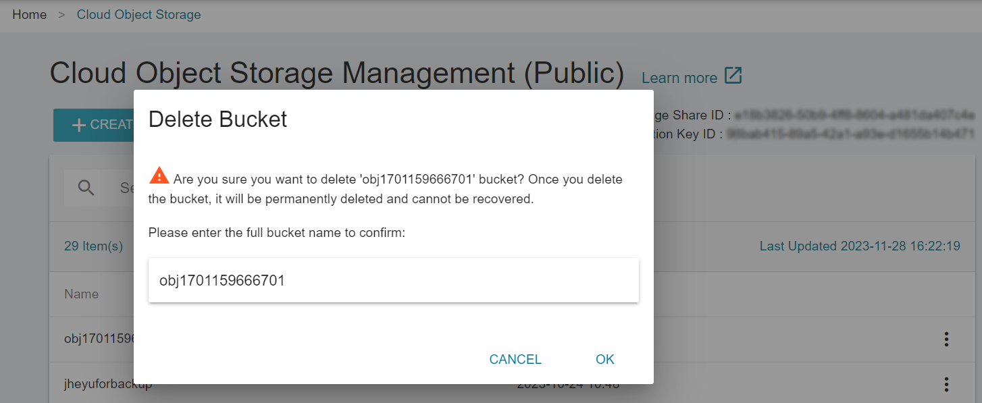This screenshot has width=982, height=403.
Task: Click the Last Updated timestamp text
Action: (x=859, y=246)
